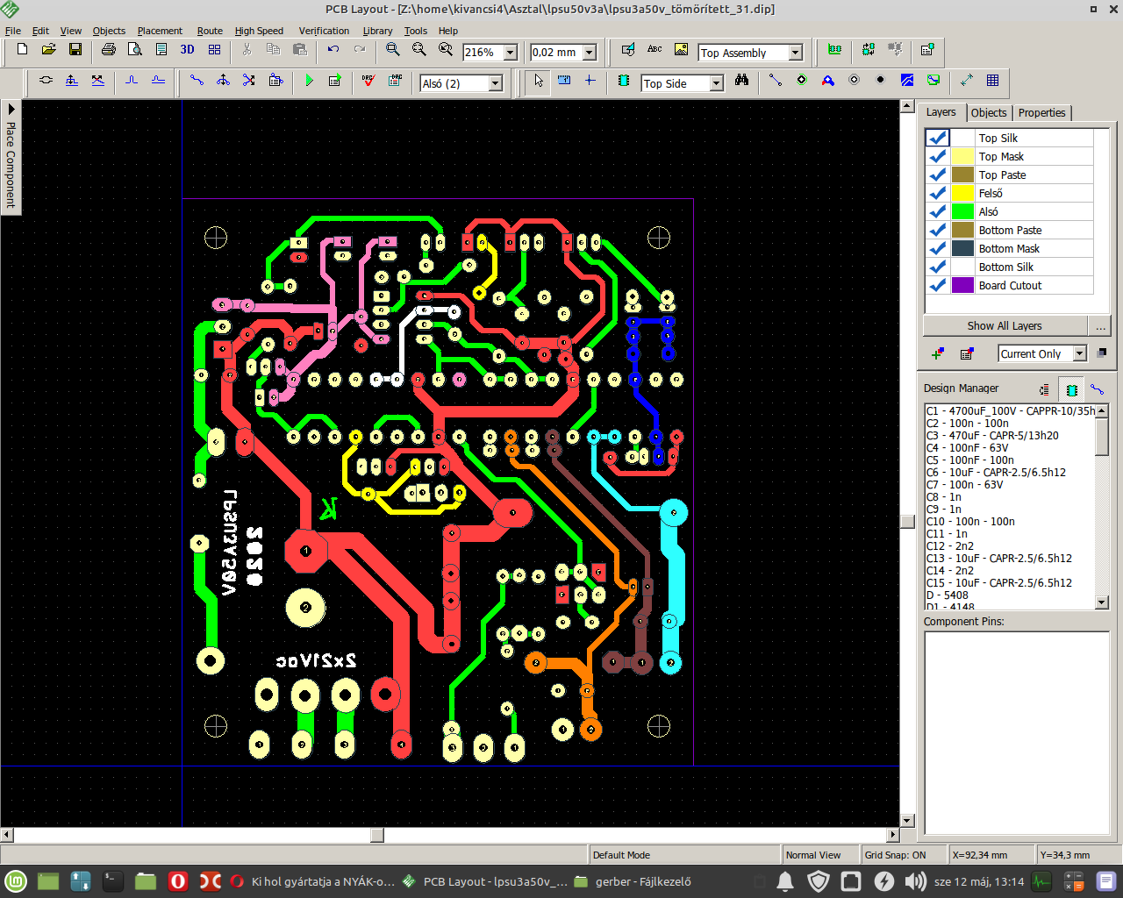1123x898 pixels.
Task: Run the DRC check icon
Action: [x=368, y=81]
